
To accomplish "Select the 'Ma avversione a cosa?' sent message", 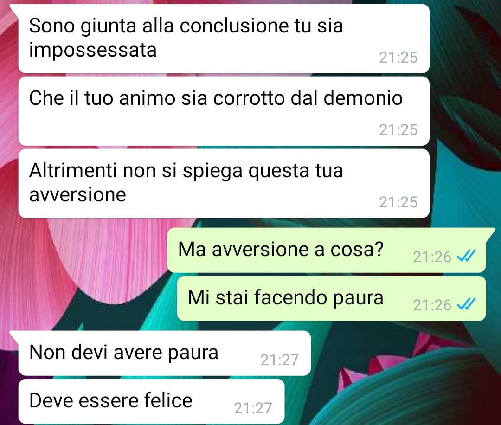I will [x=327, y=250].
